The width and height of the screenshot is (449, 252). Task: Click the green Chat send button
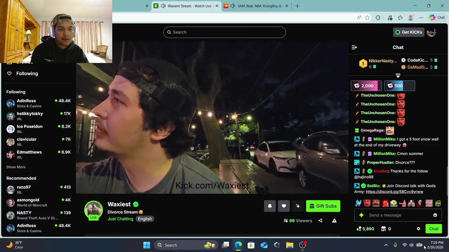pos(434,229)
